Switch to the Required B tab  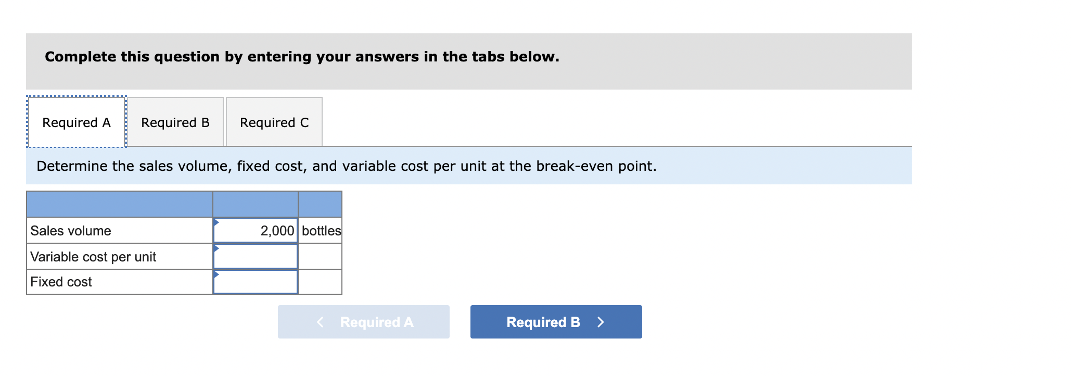pyautogui.click(x=175, y=122)
